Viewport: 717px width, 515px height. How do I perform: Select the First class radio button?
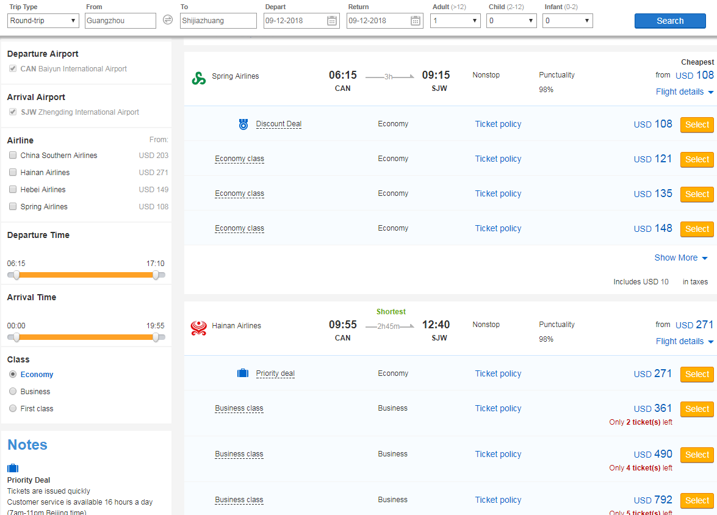[13, 408]
